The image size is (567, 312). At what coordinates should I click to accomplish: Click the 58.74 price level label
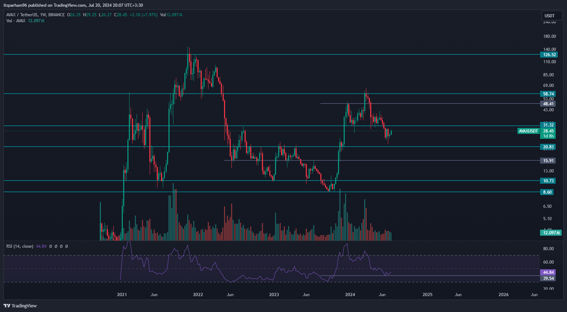(x=548, y=94)
